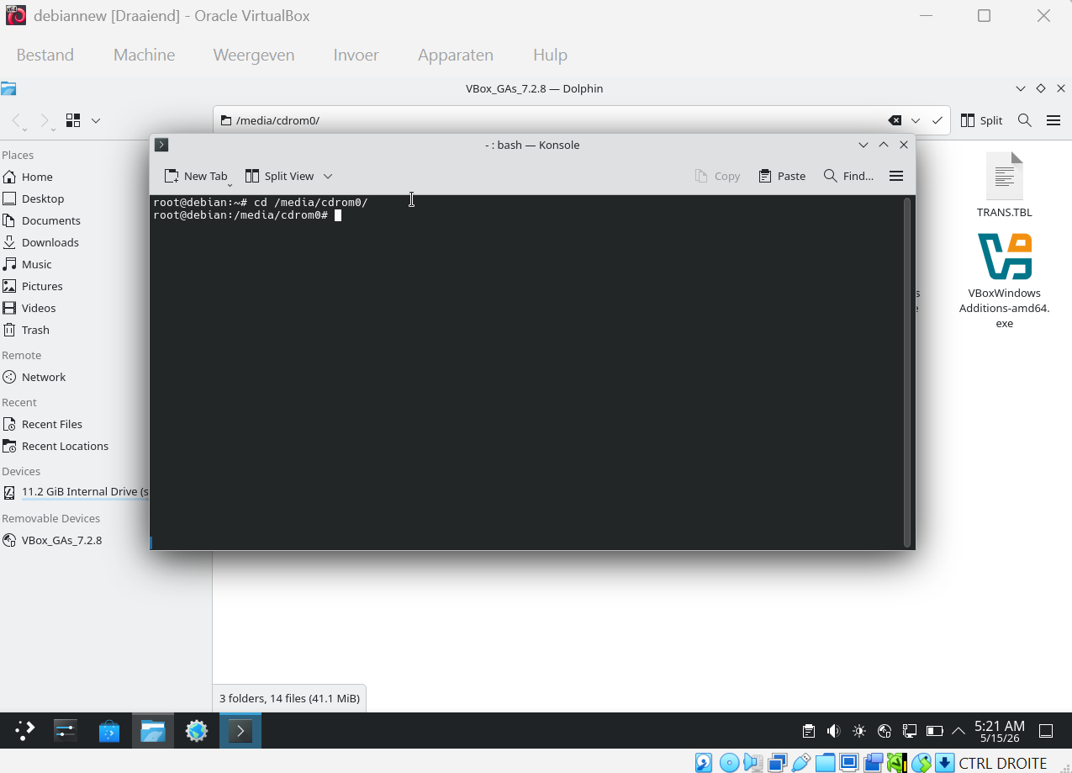The width and height of the screenshot is (1072, 773).
Task: Open clock showing 5:21 AM
Action: pyautogui.click(x=1000, y=731)
